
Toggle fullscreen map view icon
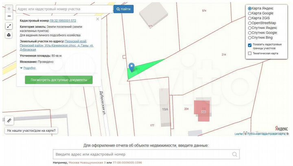coord(9,26)
